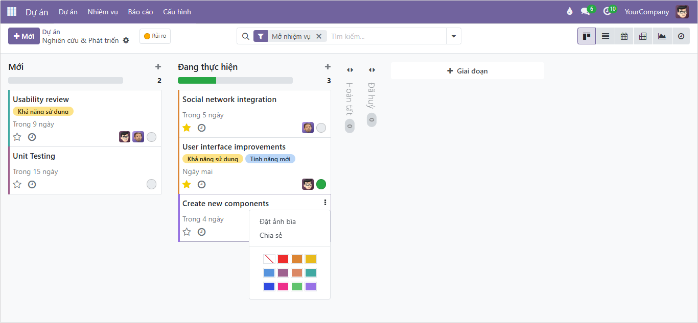Expand the folded Hoàn tất column
Screen dimensions: 698x323
click(x=350, y=70)
